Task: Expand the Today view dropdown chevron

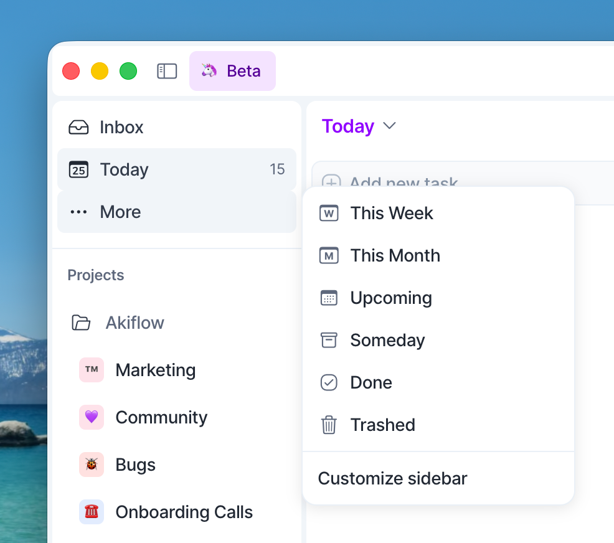Action: tap(389, 126)
